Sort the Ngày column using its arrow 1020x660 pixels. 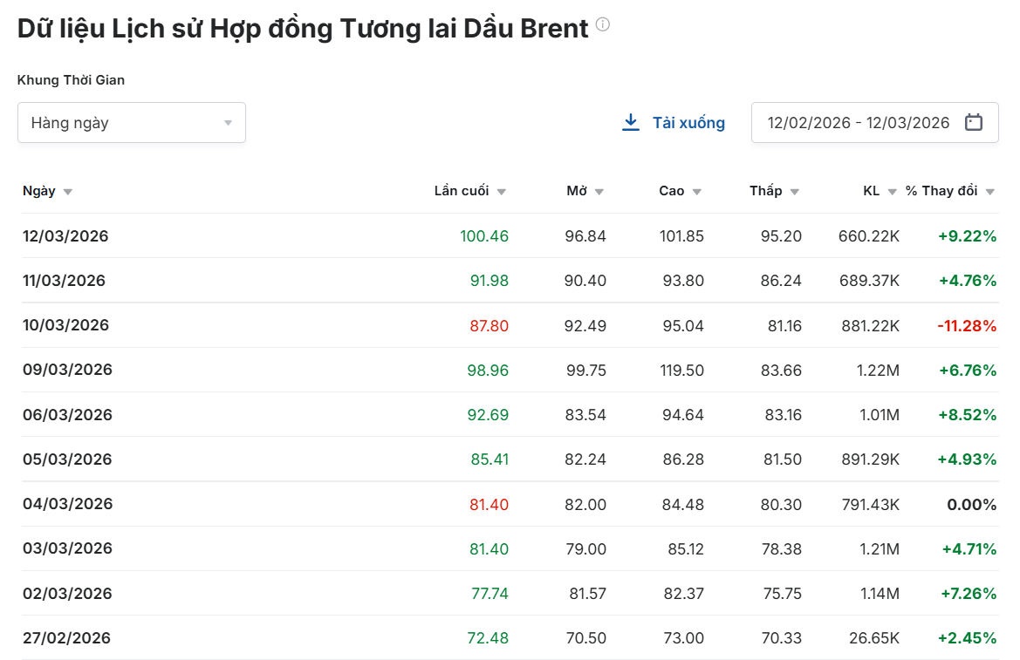68,191
